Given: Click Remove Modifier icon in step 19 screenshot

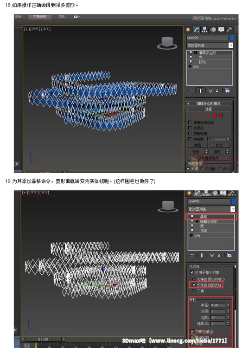Looking at the screenshot, I should coord(219,255).
